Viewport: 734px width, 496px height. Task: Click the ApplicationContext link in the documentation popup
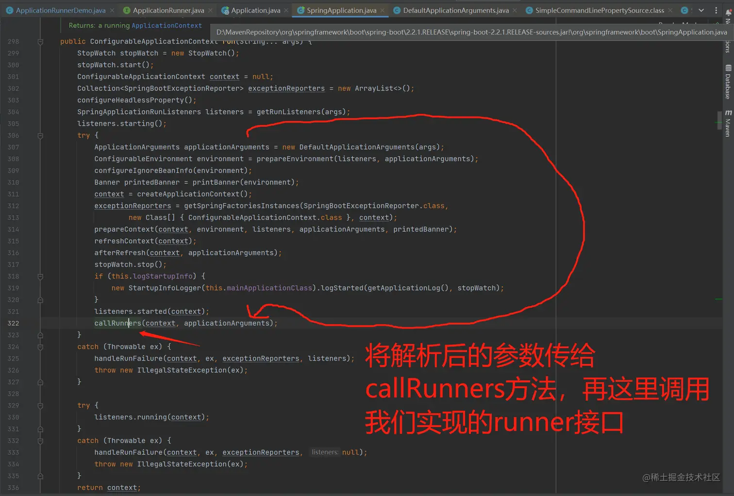coord(167,25)
